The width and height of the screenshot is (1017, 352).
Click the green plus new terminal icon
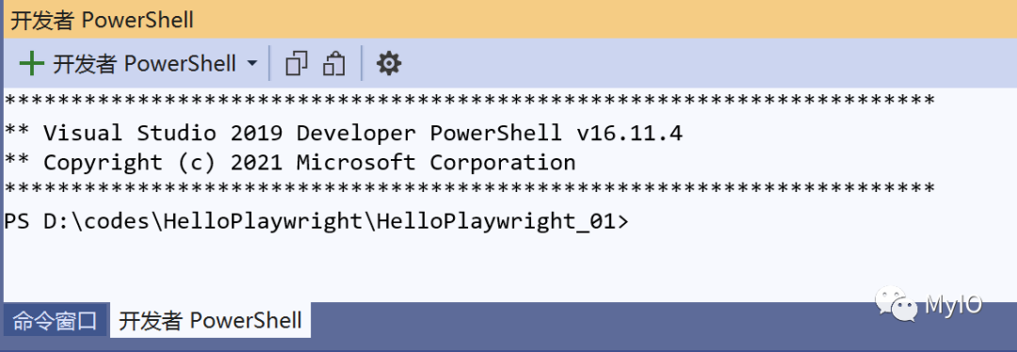[31, 63]
